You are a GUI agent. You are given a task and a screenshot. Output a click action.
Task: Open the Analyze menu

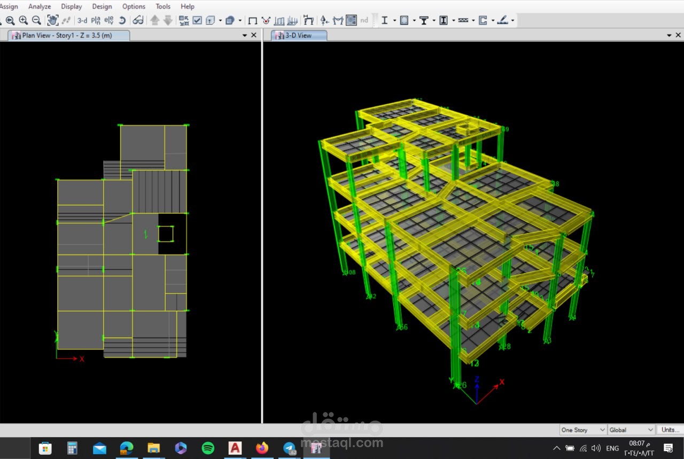coord(40,6)
